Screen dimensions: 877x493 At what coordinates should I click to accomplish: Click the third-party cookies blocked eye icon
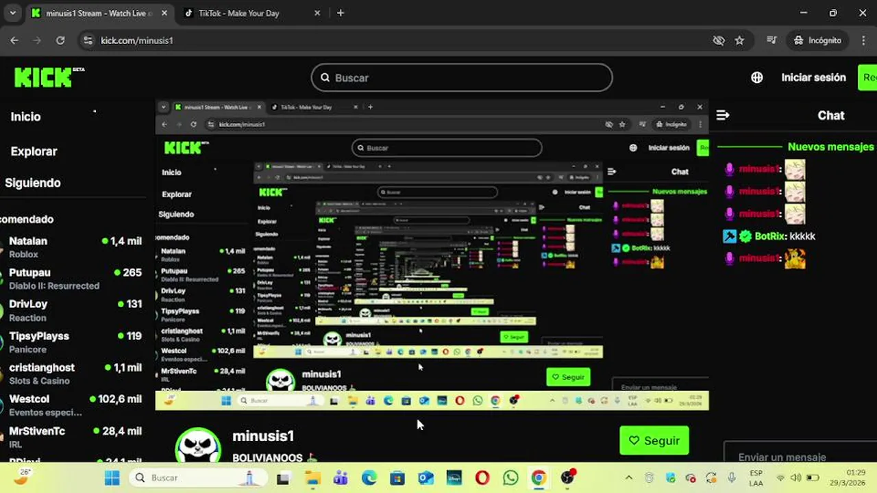[x=719, y=40]
